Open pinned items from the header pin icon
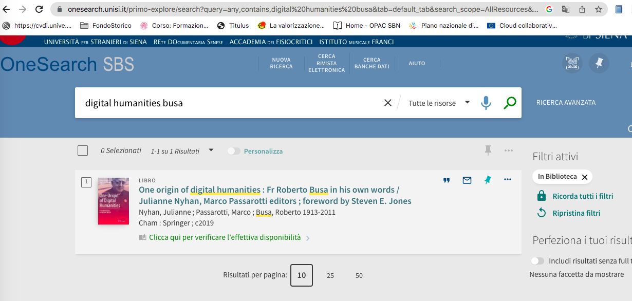This screenshot has height=301, width=632. [x=599, y=63]
